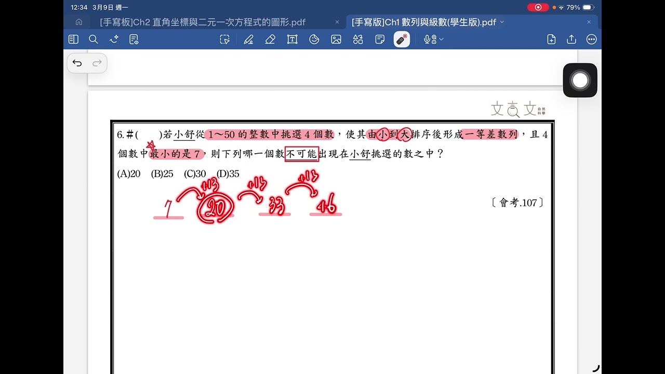Undo the last stroke

pyautogui.click(x=77, y=63)
